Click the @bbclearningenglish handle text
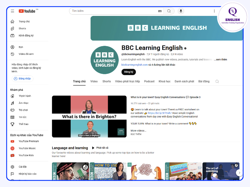250x187 pixels. pos(133,54)
